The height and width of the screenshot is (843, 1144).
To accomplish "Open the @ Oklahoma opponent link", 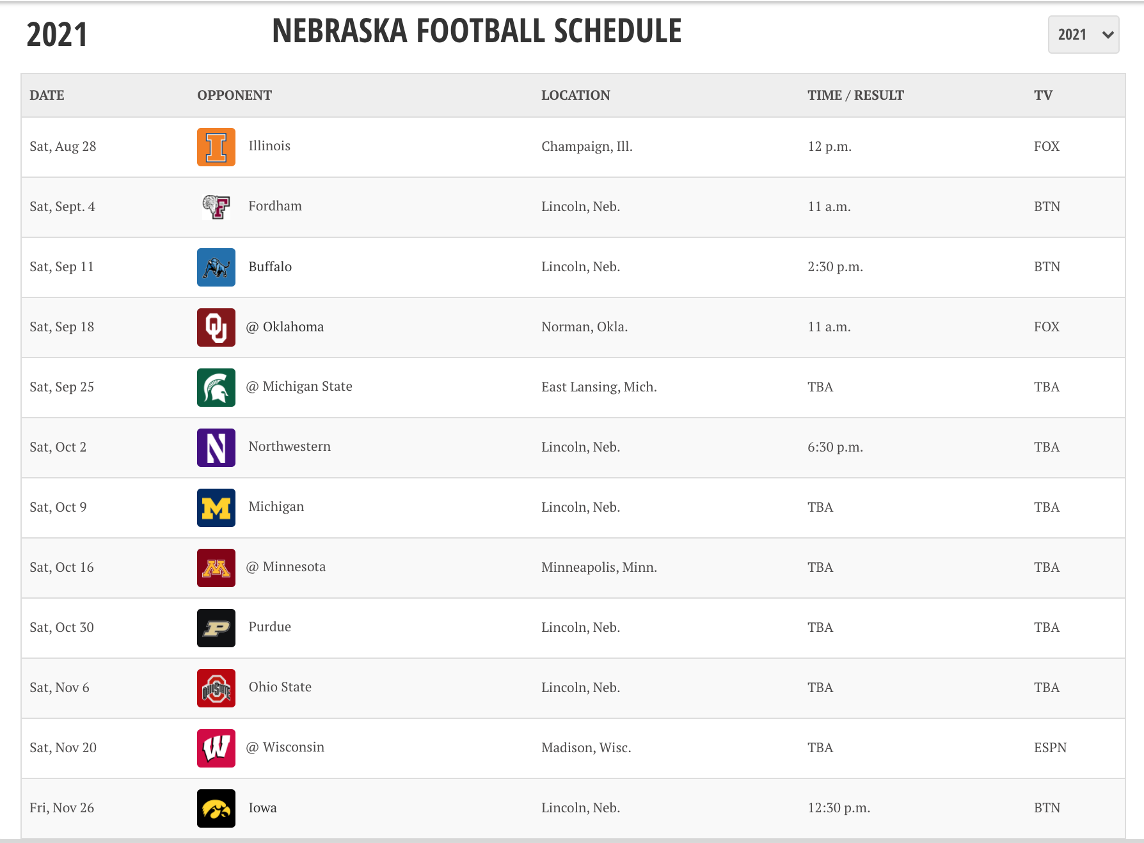I will pyautogui.click(x=285, y=327).
